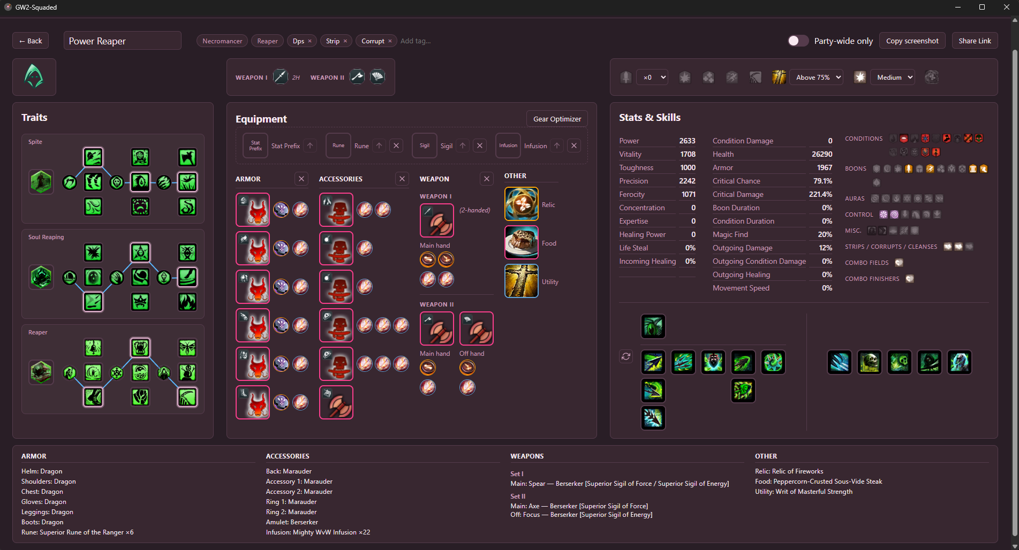Select top-left Spite trait
This screenshot has width=1019, height=550.
[x=93, y=157]
